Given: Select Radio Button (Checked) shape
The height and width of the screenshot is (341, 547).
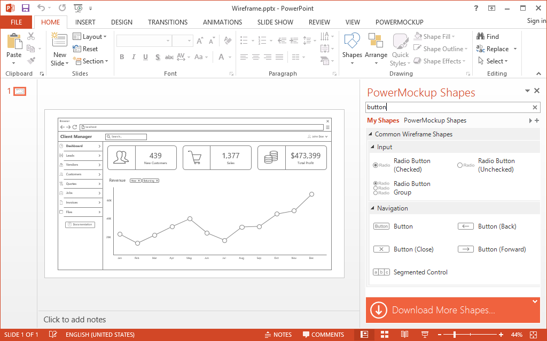Looking at the screenshot, I should click(402, 165).
